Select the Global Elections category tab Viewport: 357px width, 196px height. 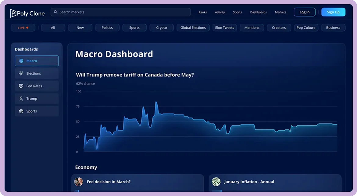click(193, 28)
